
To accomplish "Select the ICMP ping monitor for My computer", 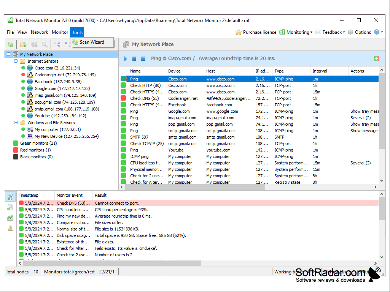I will (249, 156).
